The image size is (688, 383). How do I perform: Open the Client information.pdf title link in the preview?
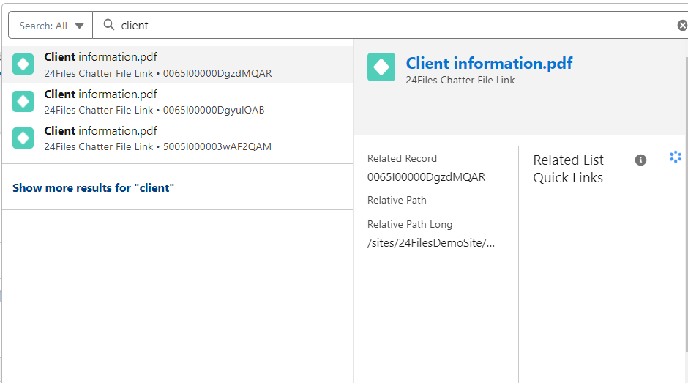coord(489,63)
